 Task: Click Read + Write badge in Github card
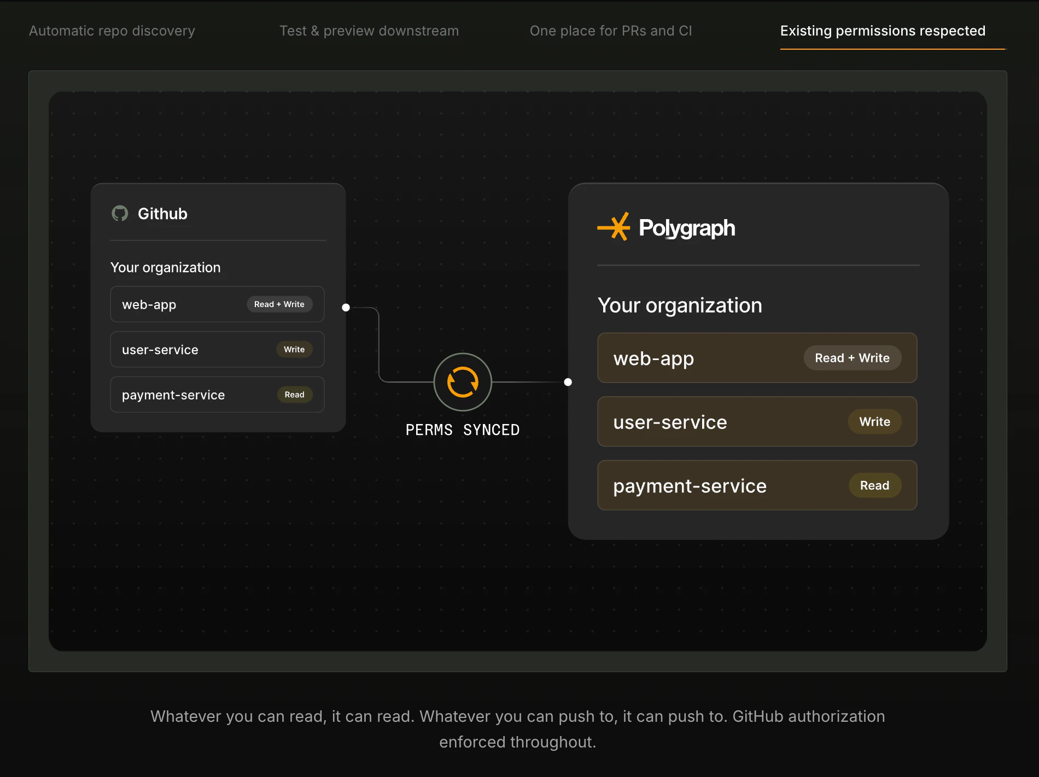click(279, 304)
